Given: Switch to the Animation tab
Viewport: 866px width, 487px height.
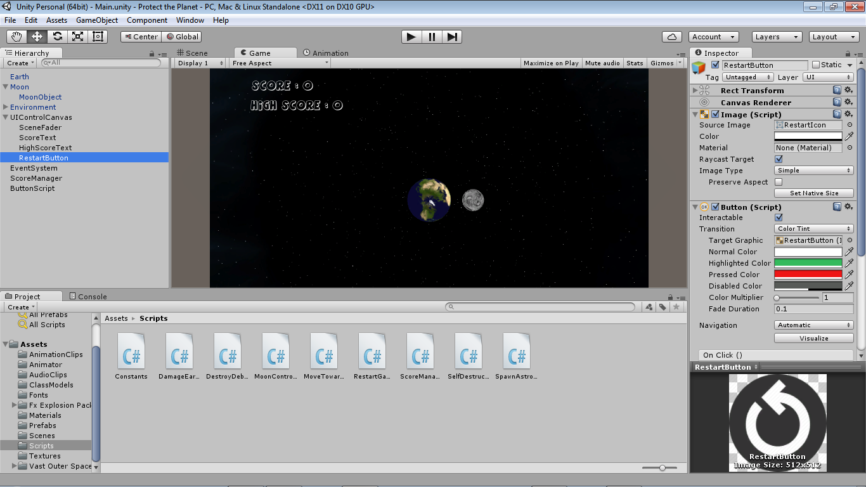Looking at the screenshot, I should point(326,53).
